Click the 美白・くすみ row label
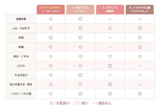Screen dimensions: 164x108 pyautogui.click(x=21, y=56)
